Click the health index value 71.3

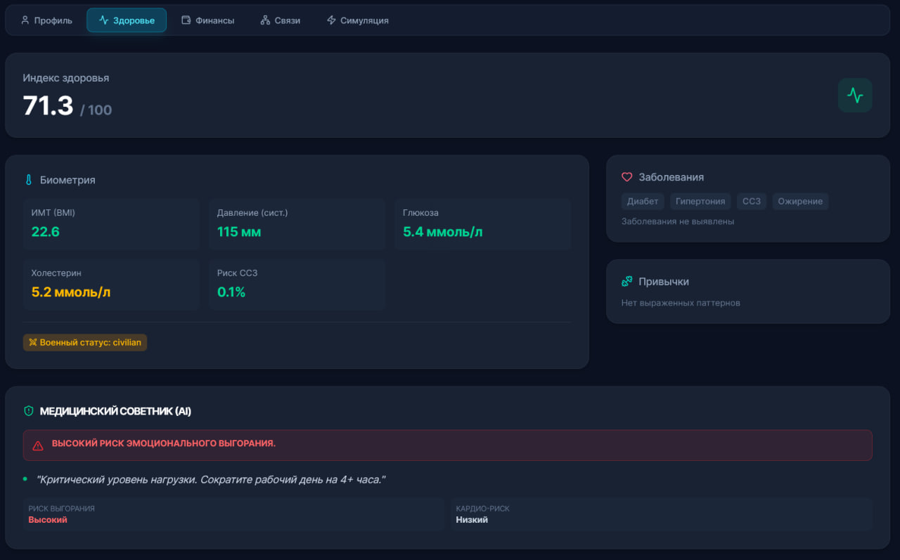click(48, 105)
